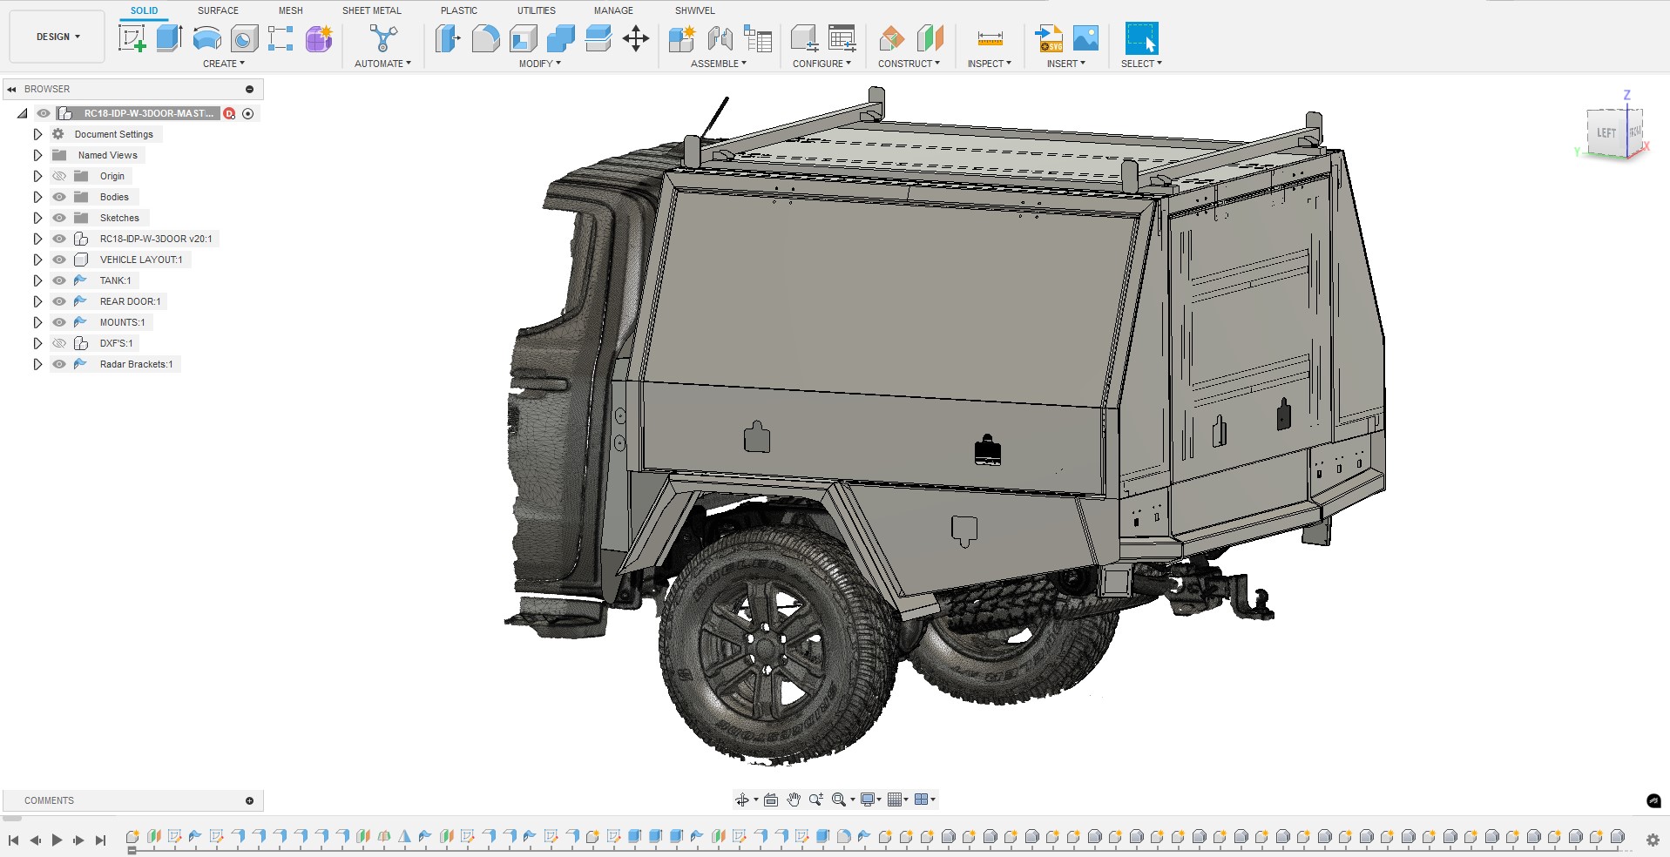Viewport: 1670px width, 857px height.
Task: Hide the TANK:1 component
Action: point(58,280)
